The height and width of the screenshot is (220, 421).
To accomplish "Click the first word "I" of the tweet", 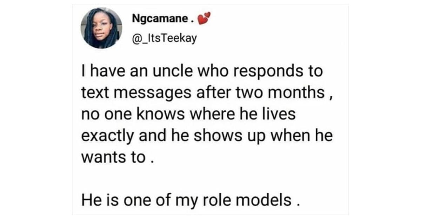I will click(x=83, y=72).
